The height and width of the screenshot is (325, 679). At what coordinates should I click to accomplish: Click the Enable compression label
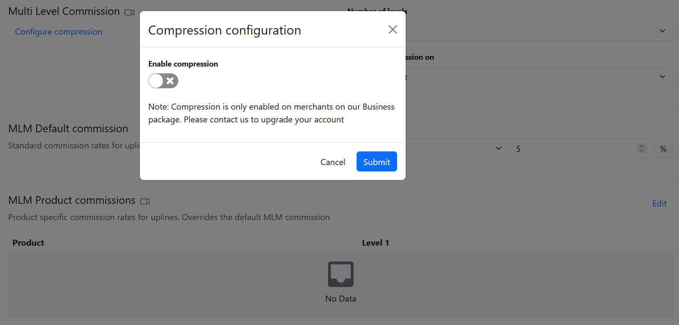(x=183, y=64)
